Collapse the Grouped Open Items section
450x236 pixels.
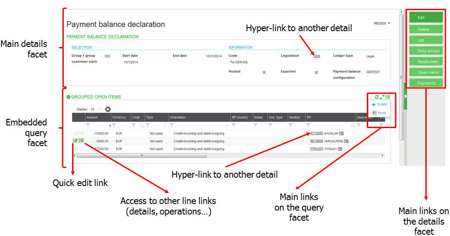click(68, 97)
